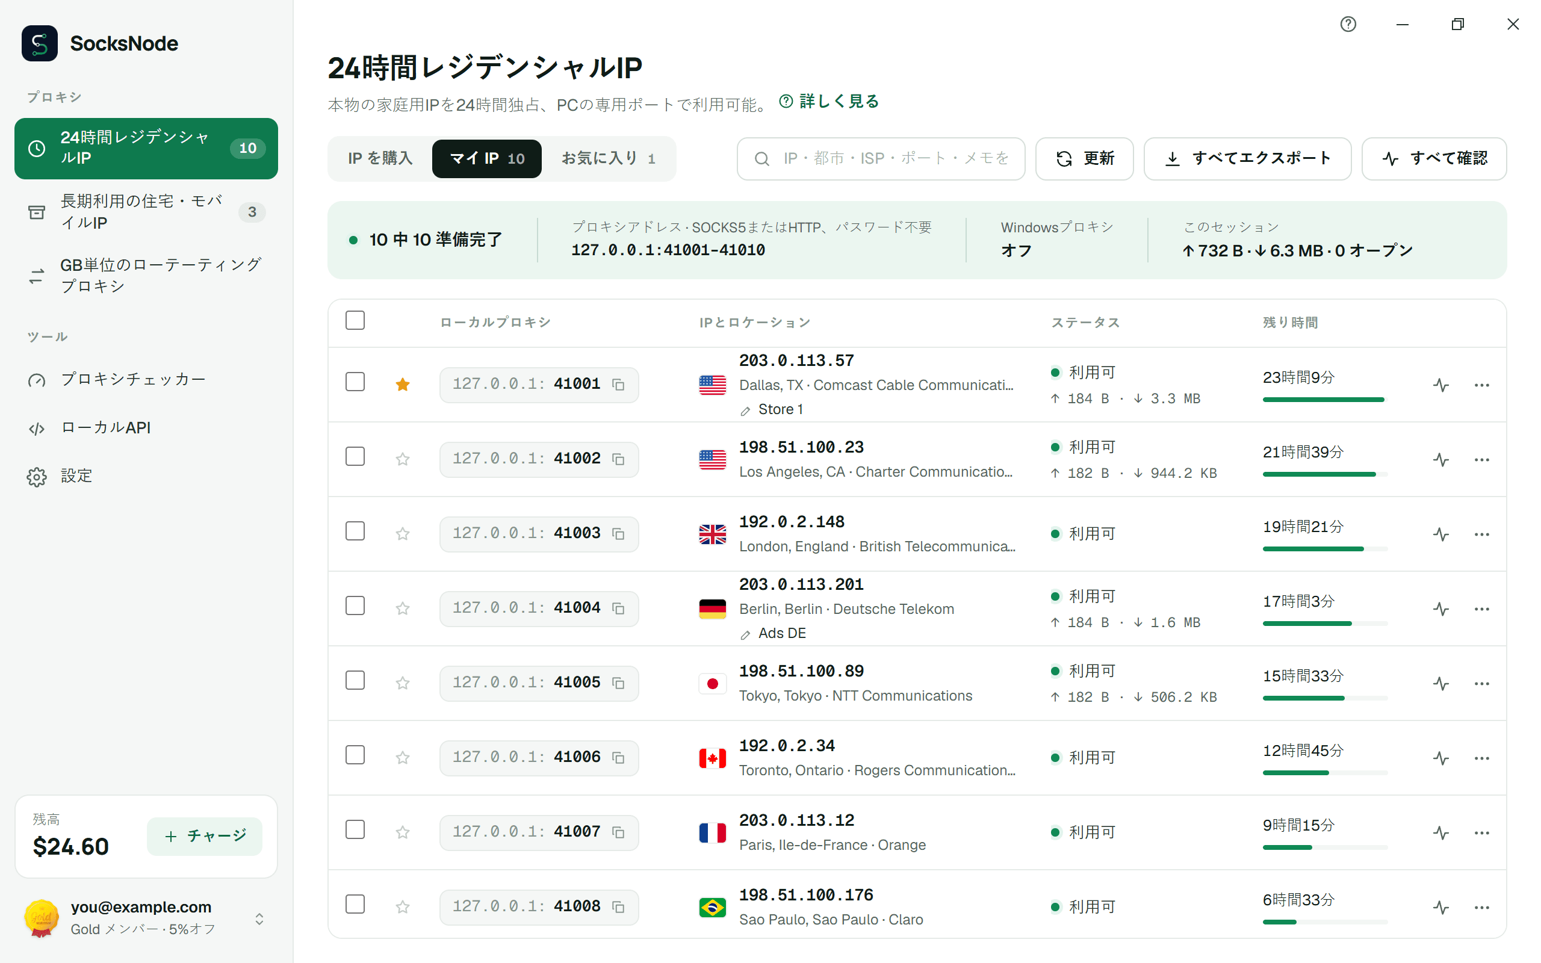Edit memo pencil icon beside Ads DE
The image size is (1541, 963).
tap(745, 634)
